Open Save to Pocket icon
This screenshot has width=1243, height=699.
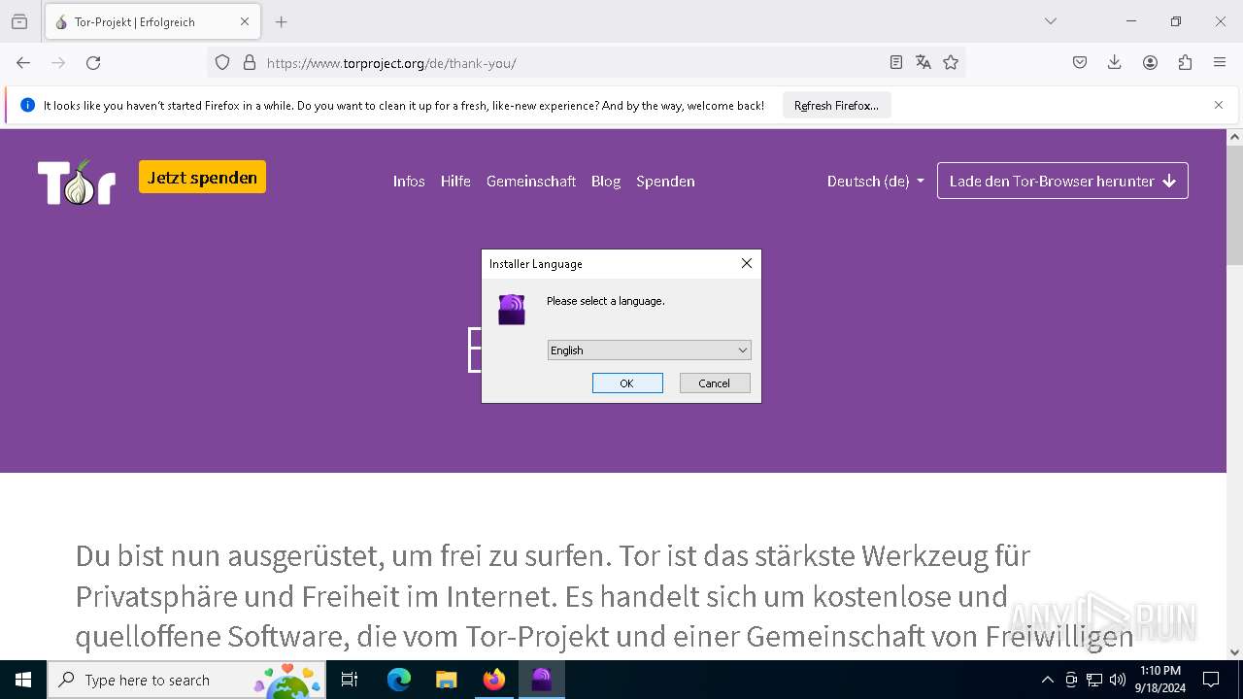click(1080, 63)
